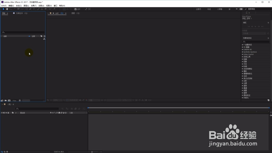This screenshot has height=153, width=272.
Task: Open the Preview panel menu
Action: (268, 23)
